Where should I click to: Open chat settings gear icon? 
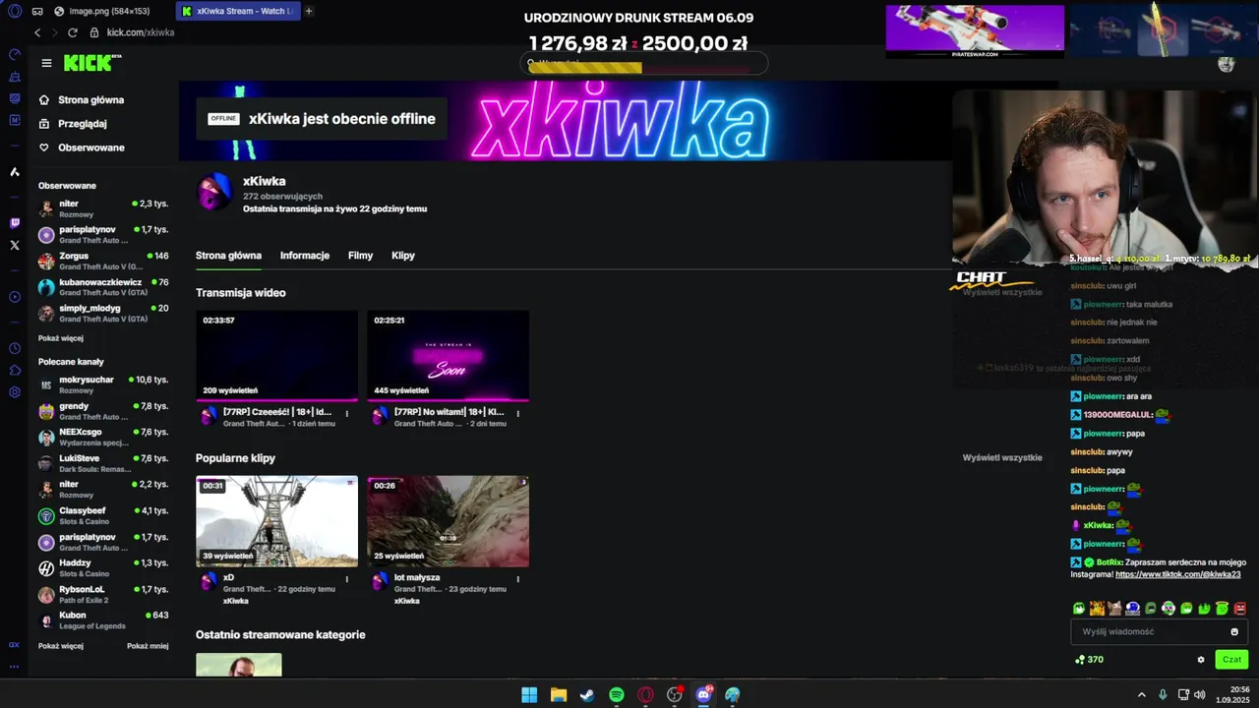(x=1200, y=660)
